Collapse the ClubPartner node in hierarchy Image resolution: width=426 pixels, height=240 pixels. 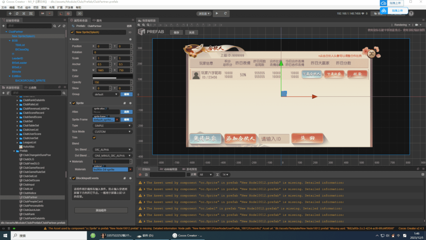[x=6, y=32]
